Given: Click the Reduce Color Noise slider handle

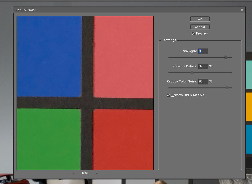Looking at the screenshot, I should point(227,88).
